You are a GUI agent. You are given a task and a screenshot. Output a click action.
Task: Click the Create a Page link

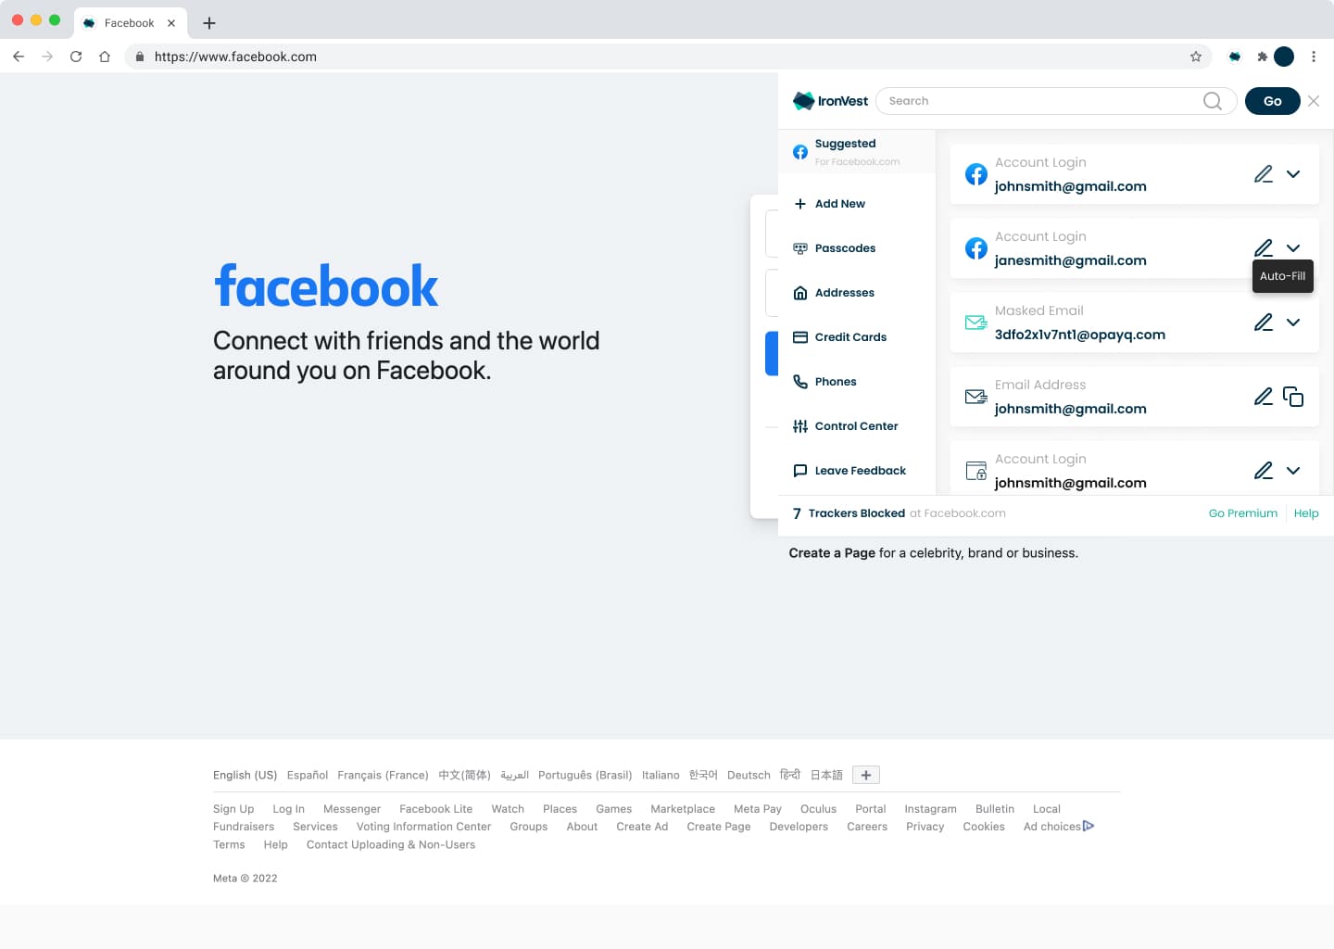click(x=832, y=553)
